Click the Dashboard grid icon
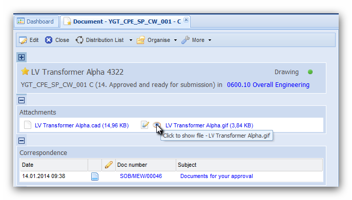The width and height of the screenshot is (352, 200). (21, 21)
